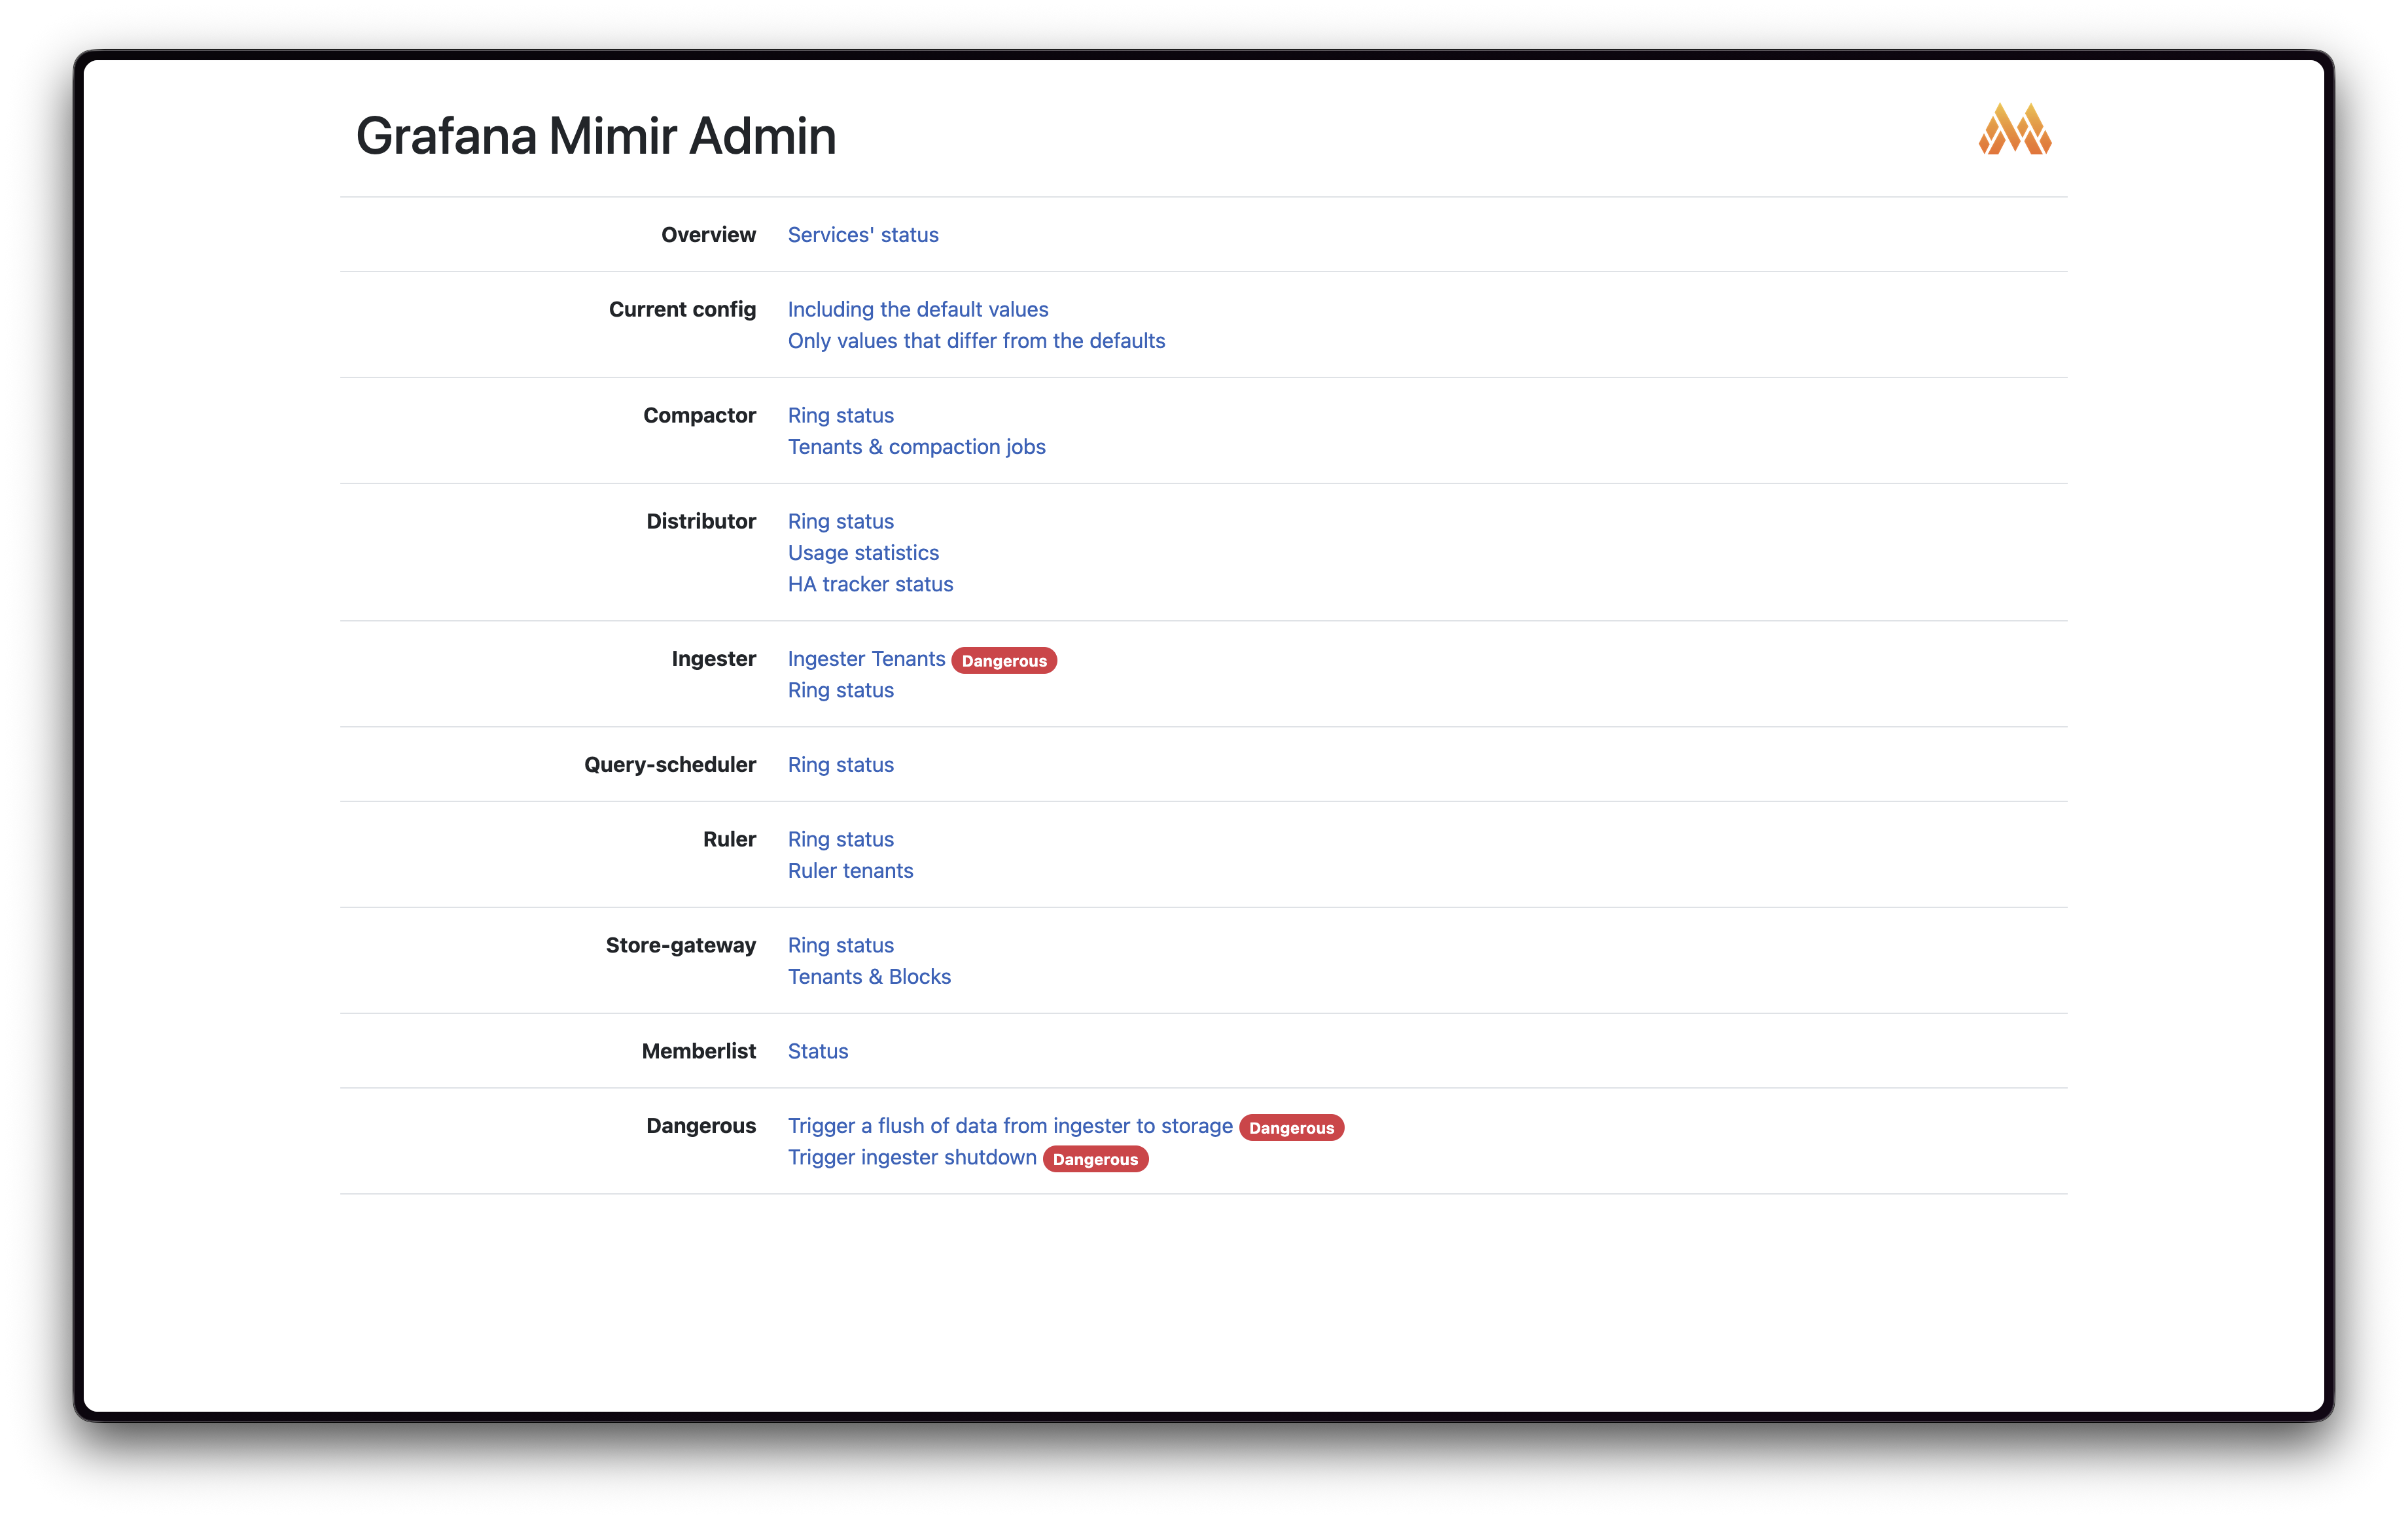Open Store-gateway ring status
2408x1519 pixels.
[x=840, y=945]
